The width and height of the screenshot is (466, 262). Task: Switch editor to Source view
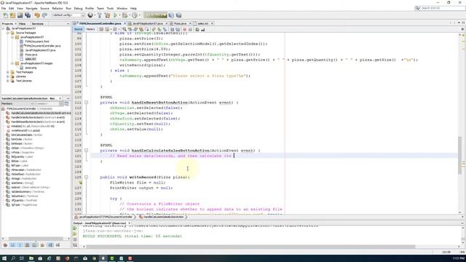pyautogui.click(x=78, y=29)
